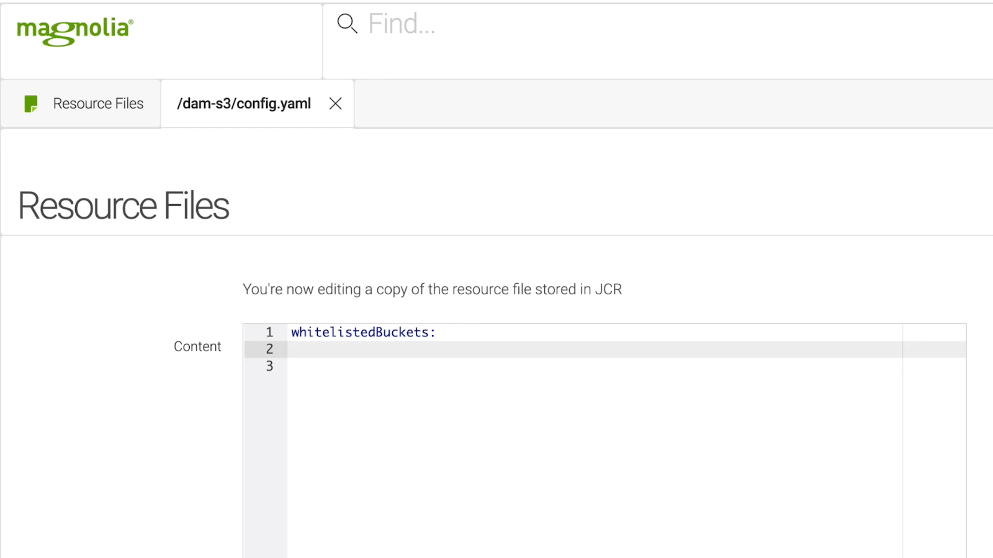Click editor area right of the print margin
Viewport: 993px width, 558px height.
pyautogui.click(x=934, y=434)
